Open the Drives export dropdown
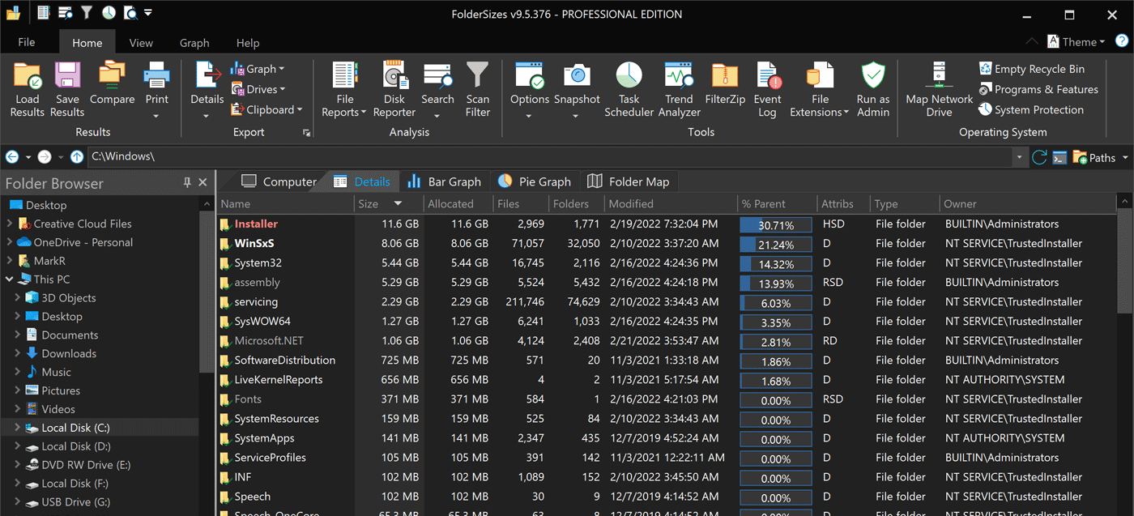 tap(258, 89)
